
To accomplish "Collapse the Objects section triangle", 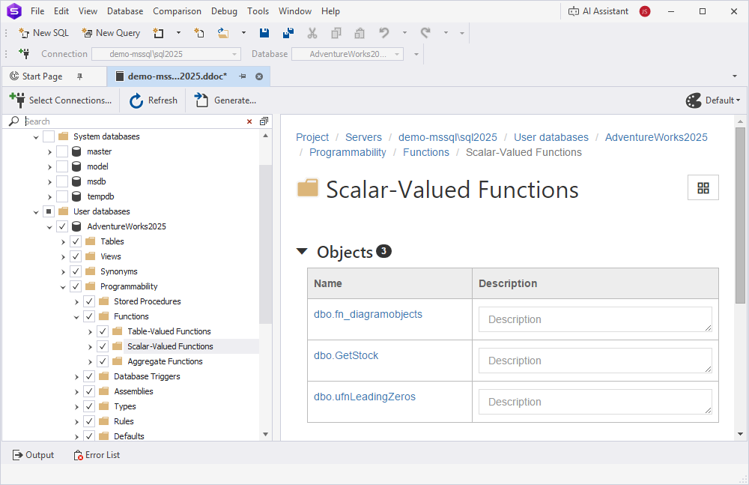I will (302, 252).
